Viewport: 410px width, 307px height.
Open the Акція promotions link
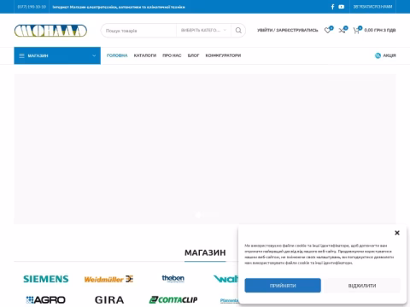click(x=389, y=55)
